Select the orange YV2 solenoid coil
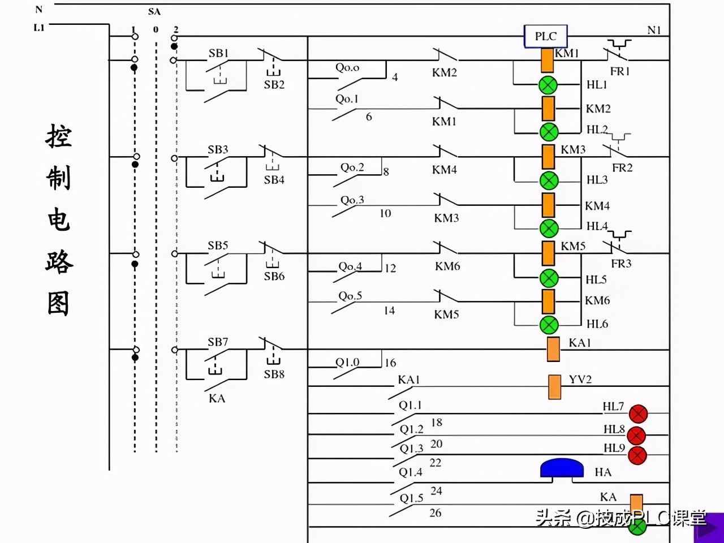Screen dimensions: 724x543 555,387
